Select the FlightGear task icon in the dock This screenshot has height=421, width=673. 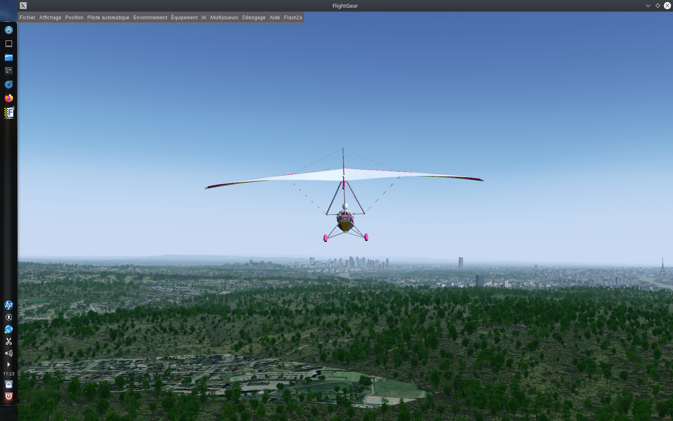(9, 112)
